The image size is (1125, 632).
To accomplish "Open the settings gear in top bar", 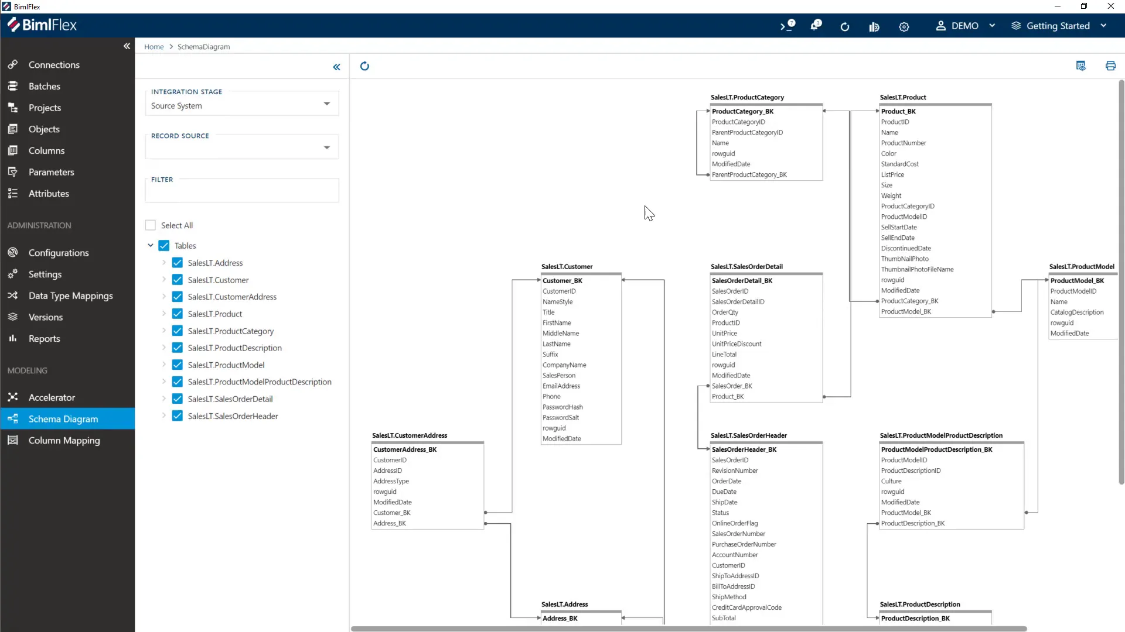I will click(904, 26).
